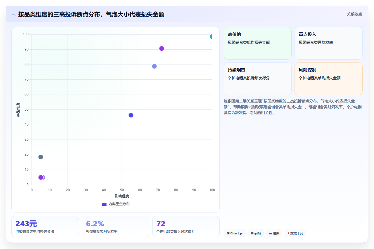
Task: Click 个护电器类单均损失金额 under 风险控制
Action: click(x=319, y=78)
